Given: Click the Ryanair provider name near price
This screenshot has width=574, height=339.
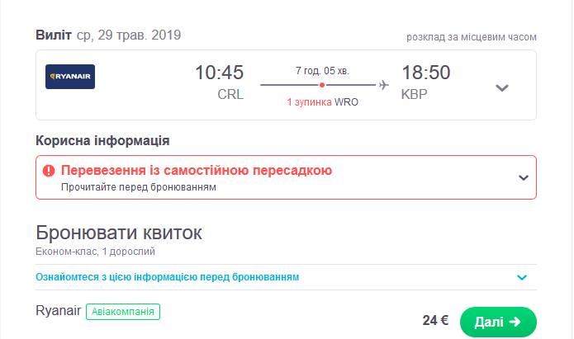Looking at the screenshot, I should (58, 312).
